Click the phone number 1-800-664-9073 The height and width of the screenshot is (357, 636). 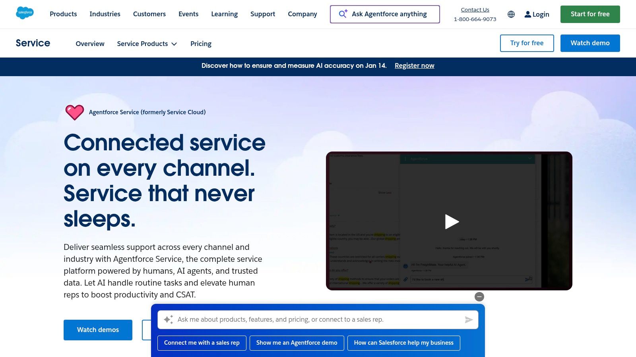(475, 19)
